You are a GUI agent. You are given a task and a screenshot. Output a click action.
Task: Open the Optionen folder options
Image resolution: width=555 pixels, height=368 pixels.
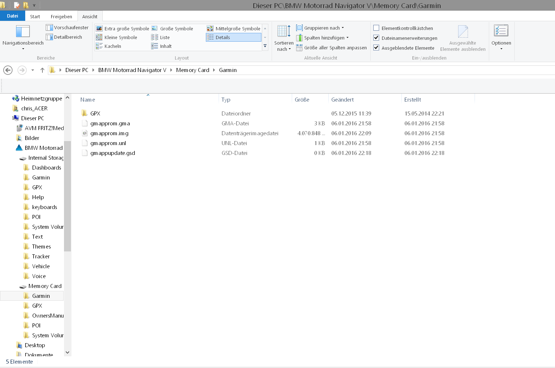pyautogui.click(x=501, y=37)
